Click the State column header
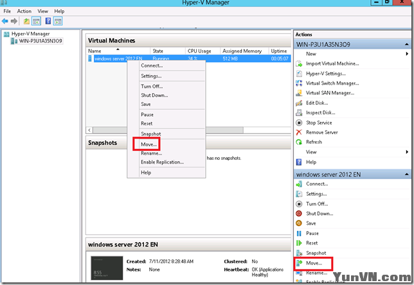Viewport: 414px width, 285px height. click(x=168, y=51)
